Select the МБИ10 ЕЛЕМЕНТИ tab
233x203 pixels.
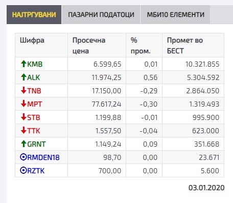(175, 14)
